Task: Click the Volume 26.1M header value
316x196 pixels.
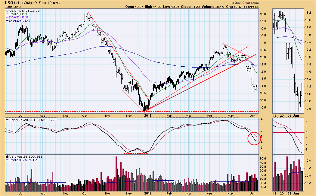Action: pyautogui.click(x=213, y=7)
